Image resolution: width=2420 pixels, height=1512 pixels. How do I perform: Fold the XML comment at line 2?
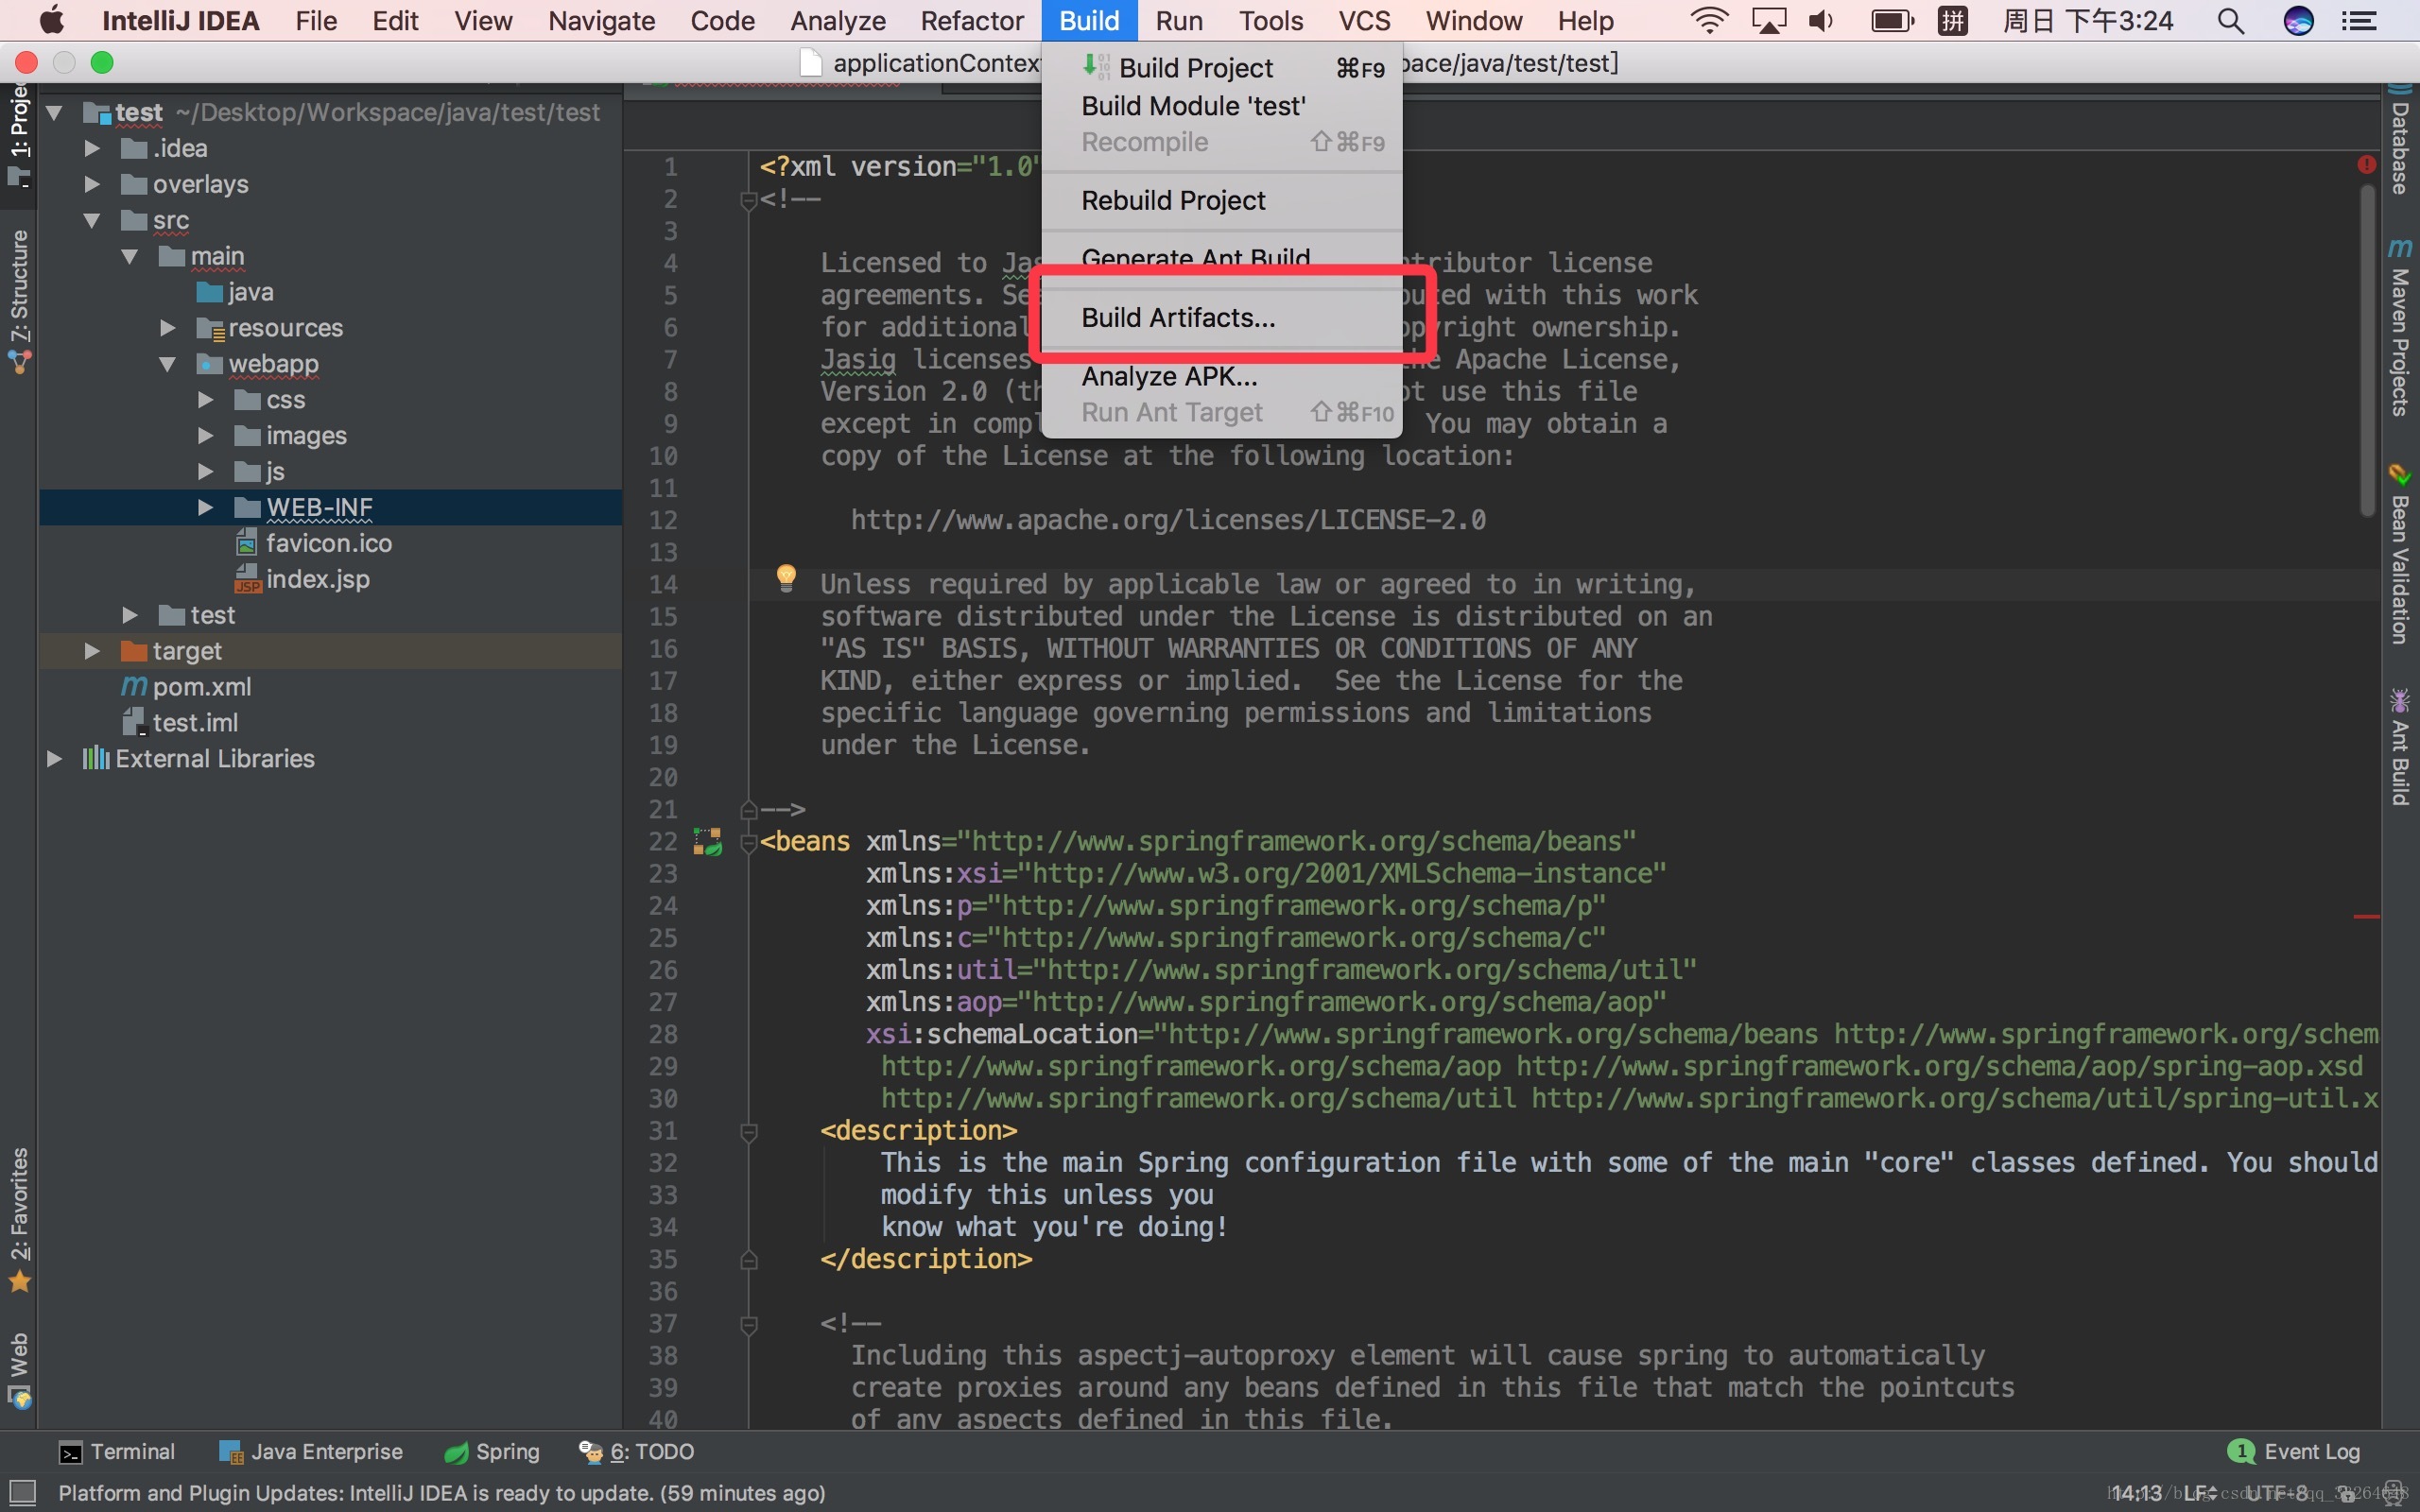tap(748, 201)
